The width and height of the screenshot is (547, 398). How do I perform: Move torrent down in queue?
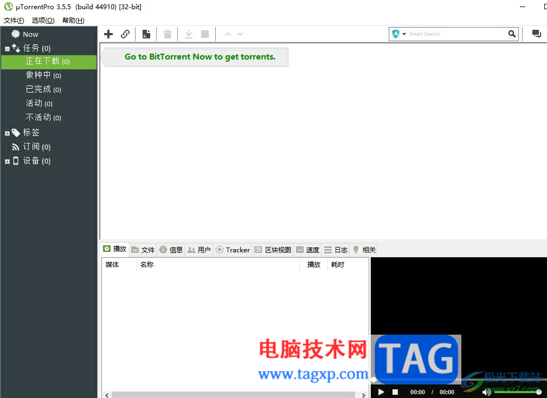(240, 34)
